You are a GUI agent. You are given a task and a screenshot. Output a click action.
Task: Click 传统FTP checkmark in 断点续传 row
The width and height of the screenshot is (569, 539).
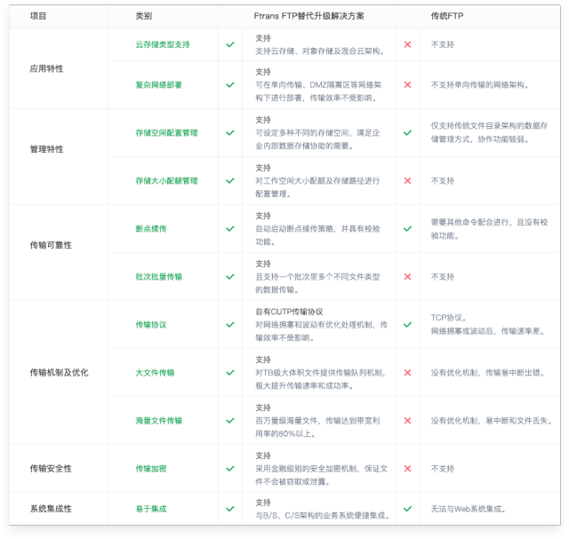[407, 229]
